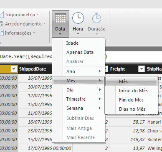Click the Mais Recente menu entry
The height and width of the screenshot is (152, 162).
78,137
